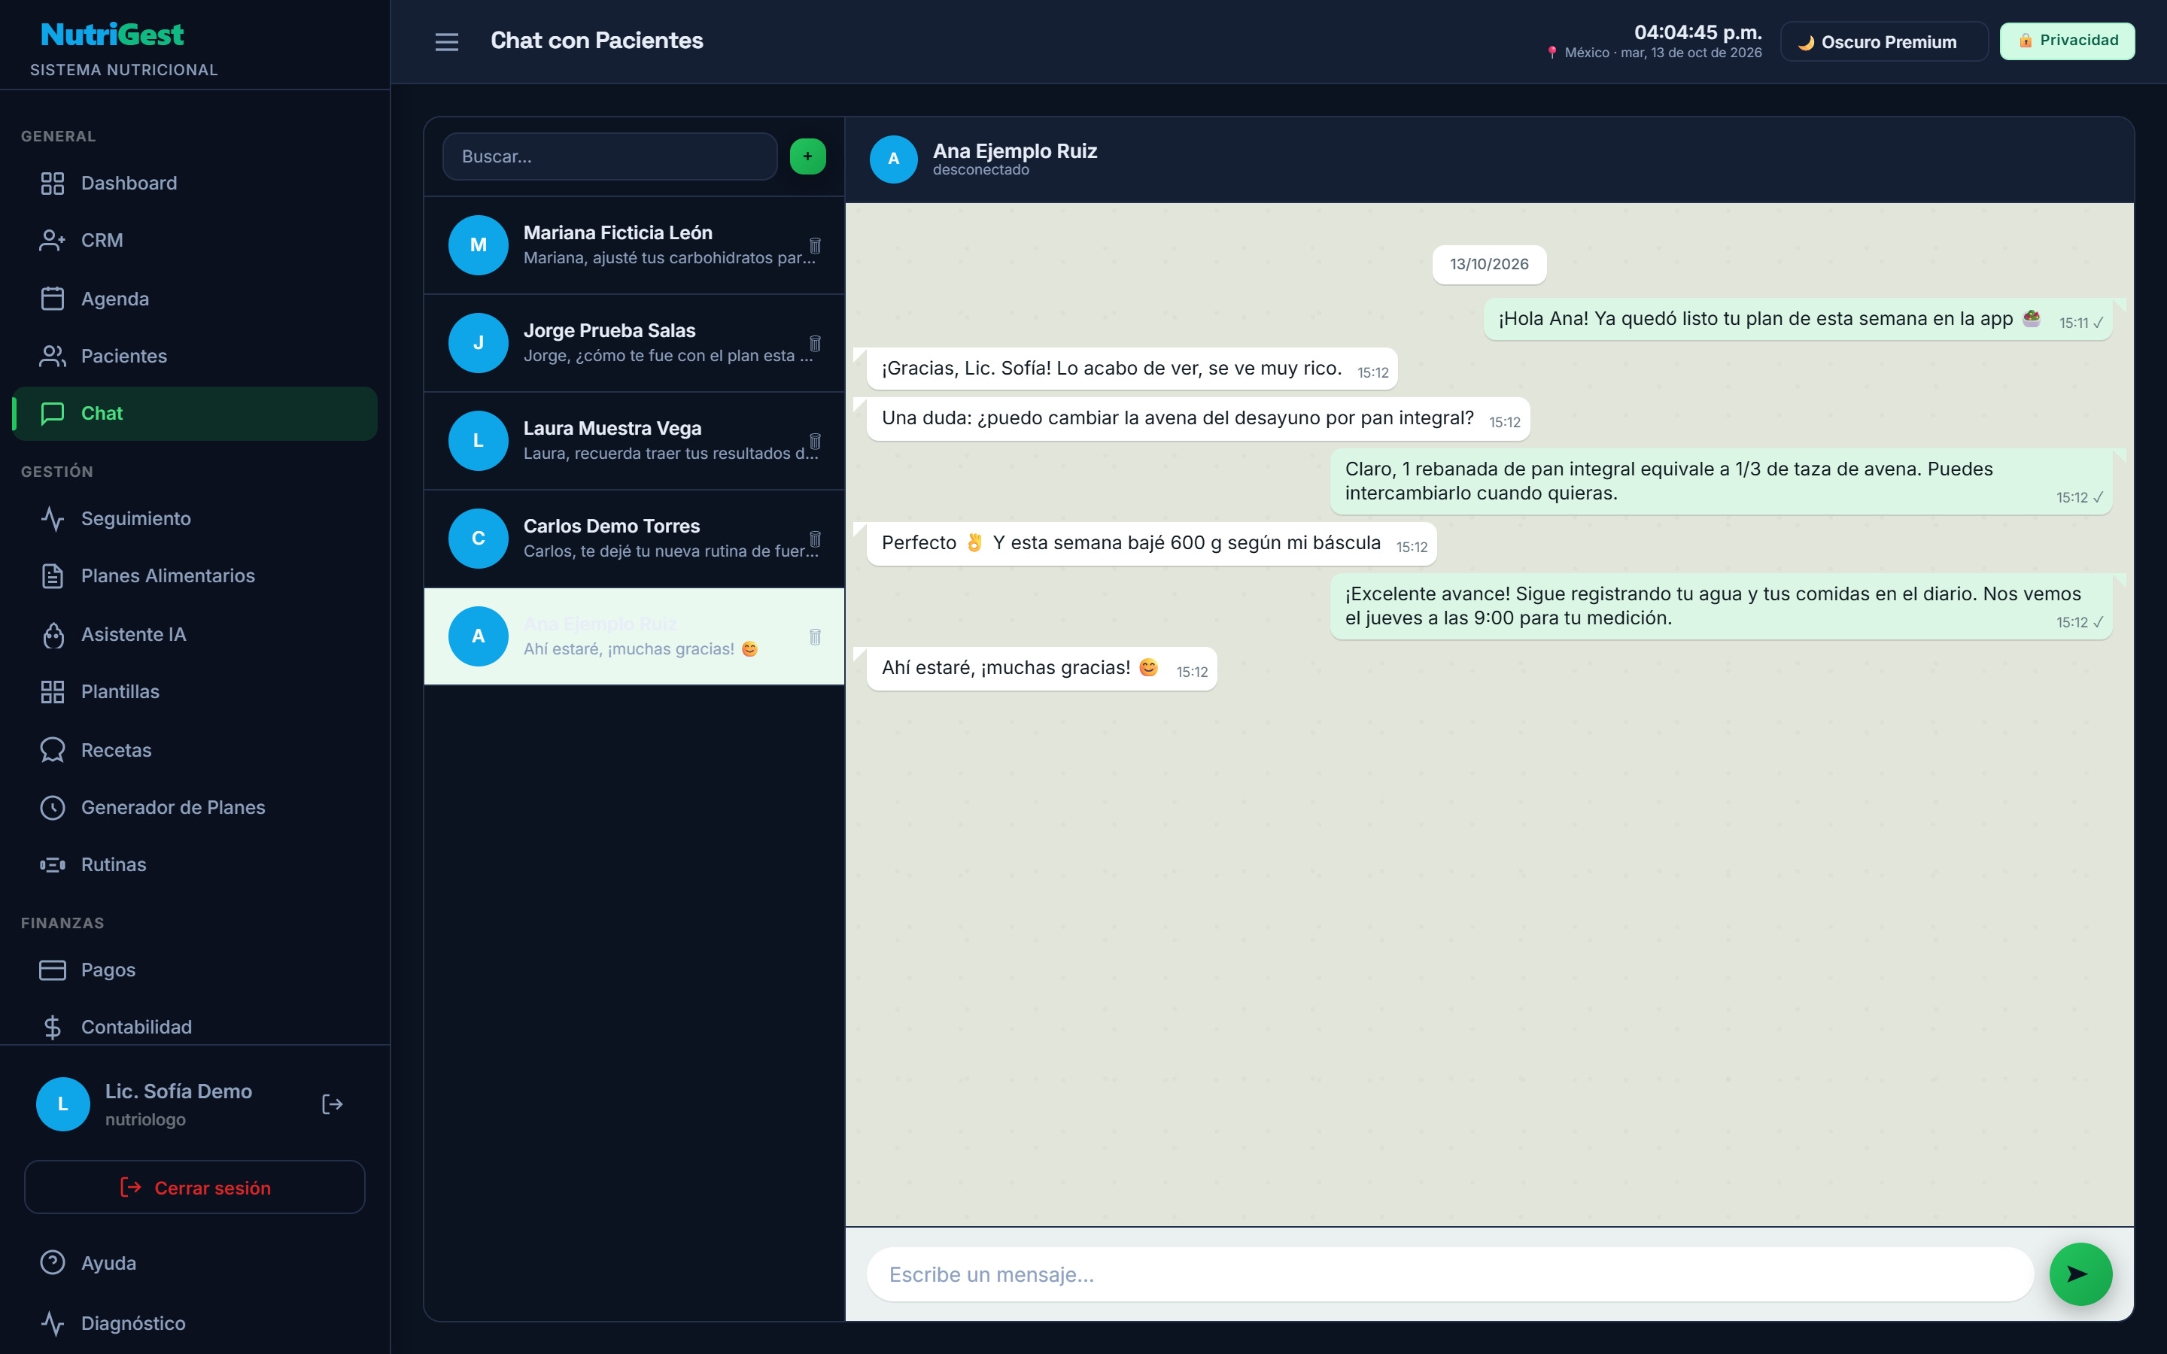Select the Chat sidebar item
The image size is (2167, 1354).
[194, 414]
